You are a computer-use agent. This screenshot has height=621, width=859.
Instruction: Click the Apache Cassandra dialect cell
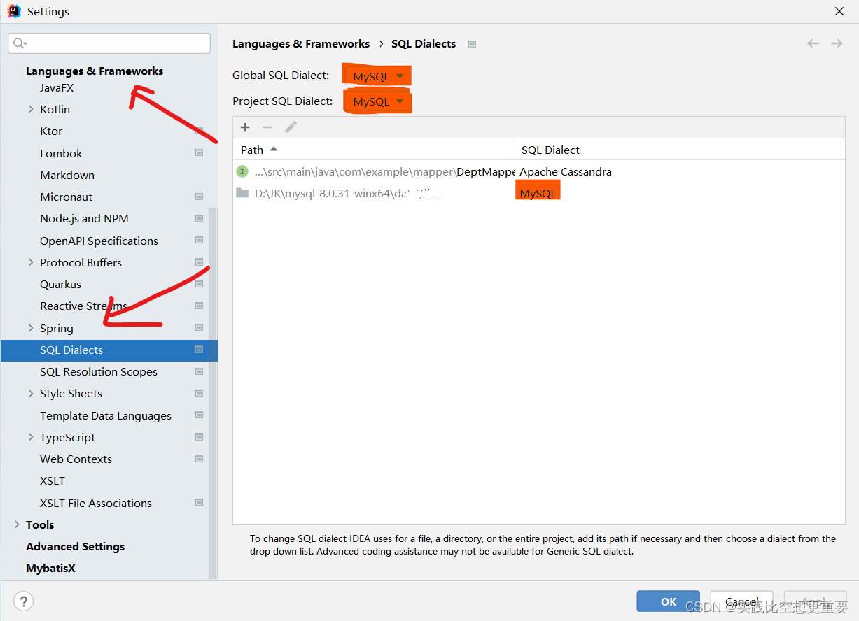566,171
